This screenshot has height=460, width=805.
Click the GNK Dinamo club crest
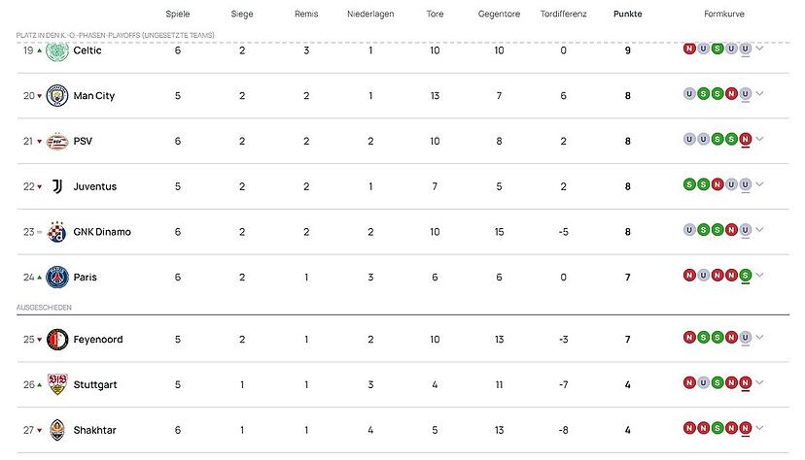[57, 232]
